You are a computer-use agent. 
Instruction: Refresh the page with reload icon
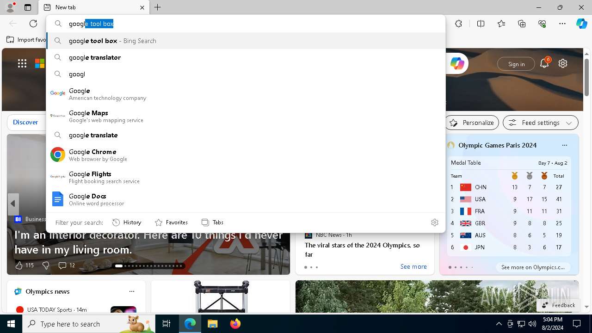(33, 24)
